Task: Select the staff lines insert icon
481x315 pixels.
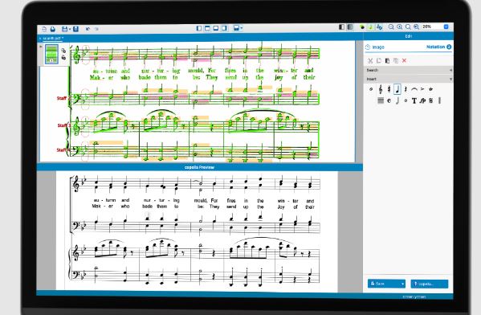Action: click(x=381, y=100)
